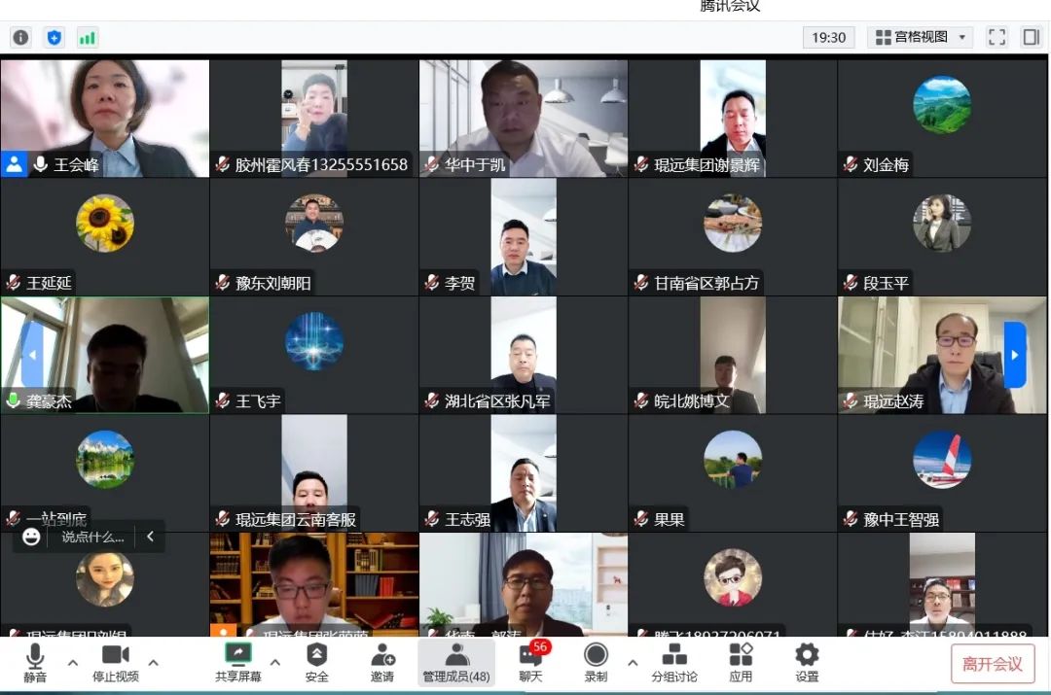Expand video options next to 停止视频
This screenshot has height=695, width=1051.
(154, 663)
